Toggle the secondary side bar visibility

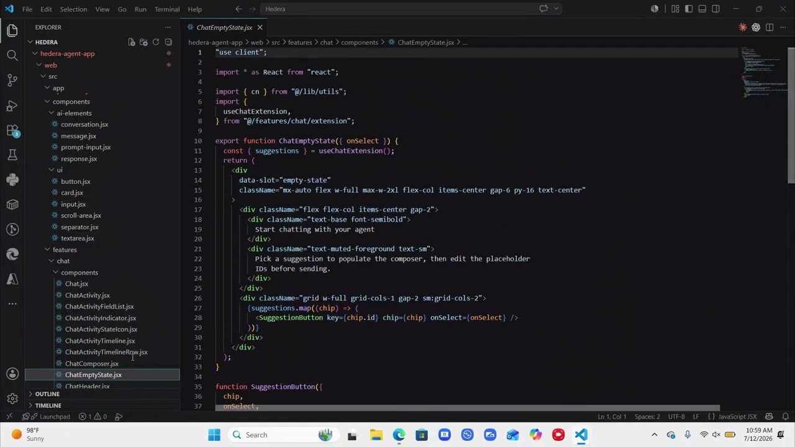tap(716, 9)
